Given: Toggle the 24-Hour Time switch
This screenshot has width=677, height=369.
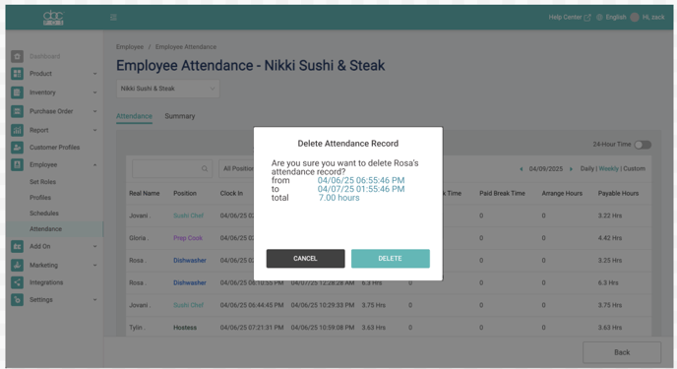Looking at the screenshot, I should (643, 145).
